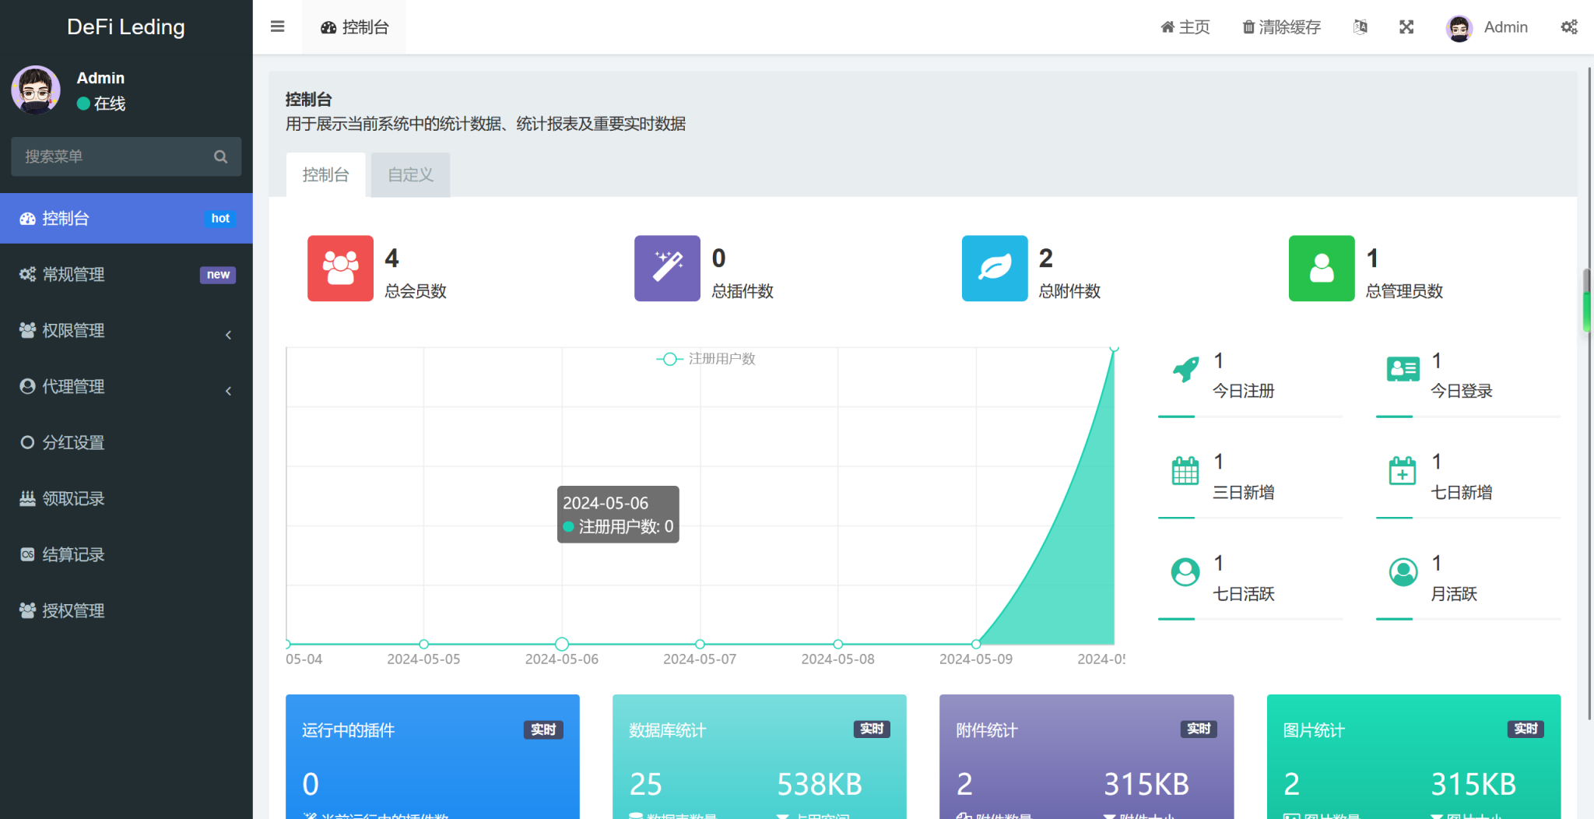Select 控制台 in the sidebar
This screenshot has width=1594, height=819.
[126, 218]
